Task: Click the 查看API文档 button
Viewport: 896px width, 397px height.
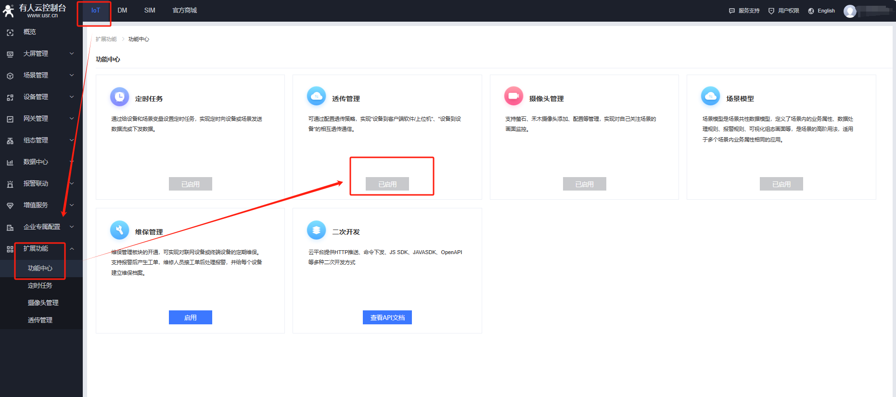Action: pyautogui.click(x=387, y=318)
